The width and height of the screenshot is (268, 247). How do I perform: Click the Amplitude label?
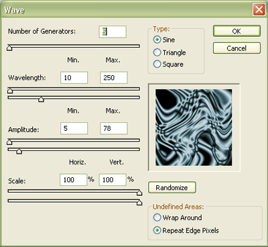tap(23, 130)
